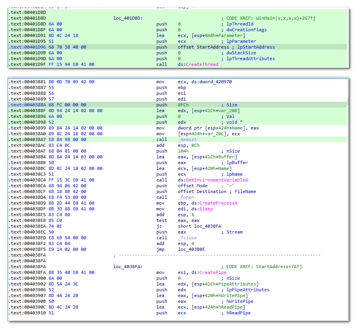
Task: Click the offset Destination operand
Action: tap(202, 192)
